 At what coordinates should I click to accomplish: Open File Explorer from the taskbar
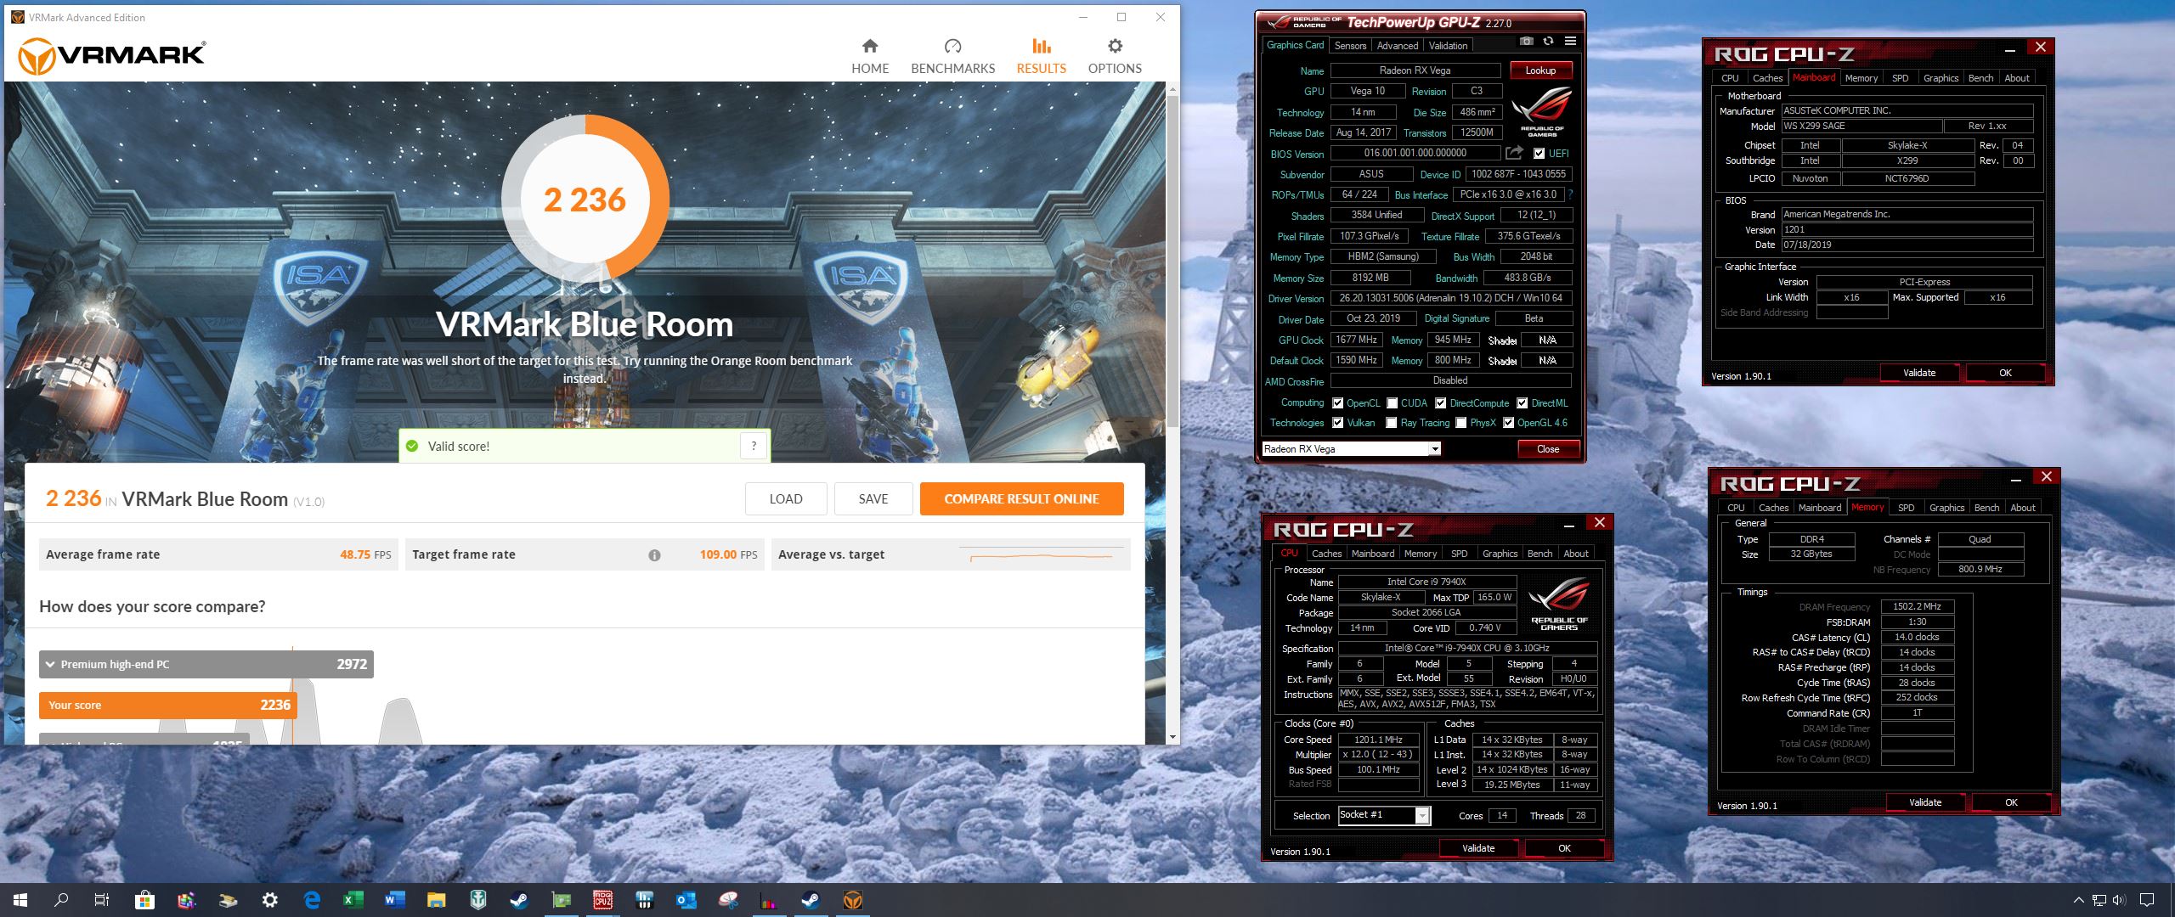[436, 900]
